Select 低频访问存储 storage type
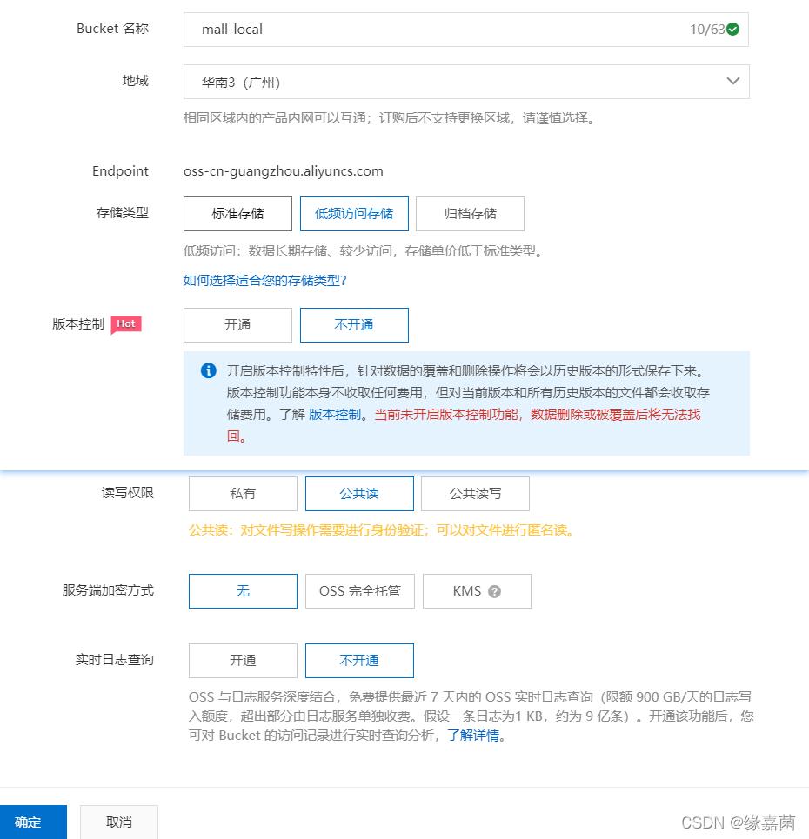809x839 pixels. pyautogui.click(x=354, y=214)
